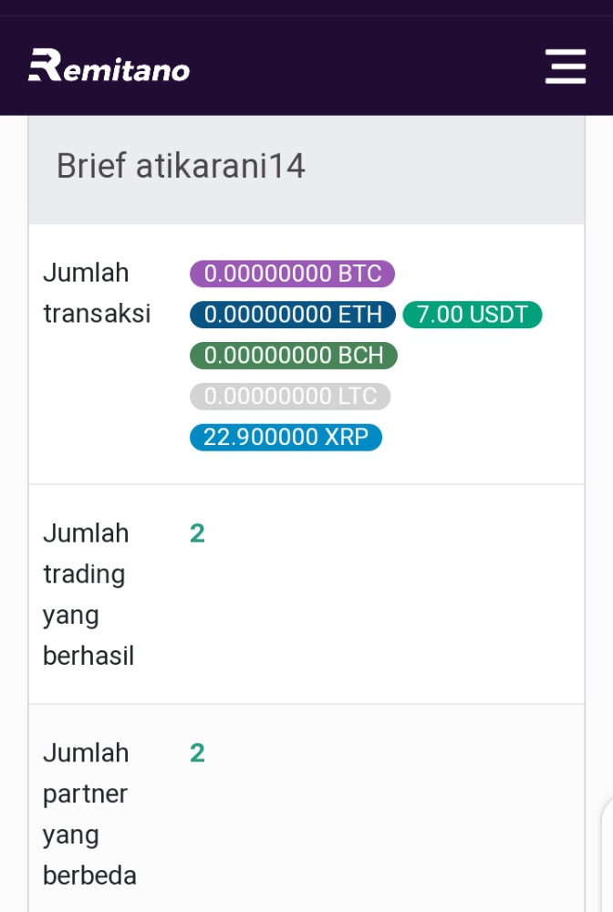The height and width of the screenshot is (912, 613).
Task: Tap the Remitano logo
Action: pos(109,65)
